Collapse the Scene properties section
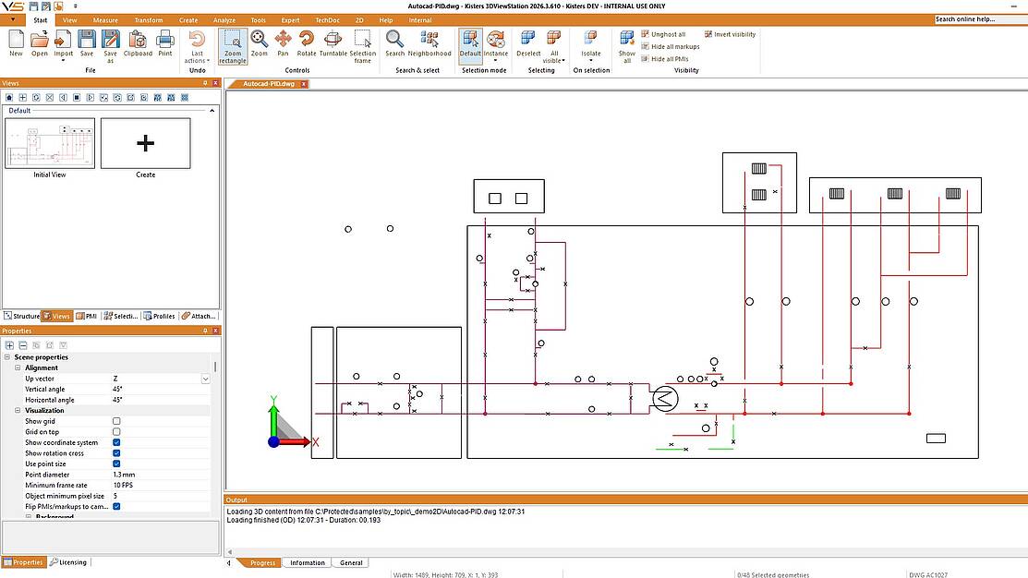Viewport: 1028px width, 578px height. pos(7,357)
